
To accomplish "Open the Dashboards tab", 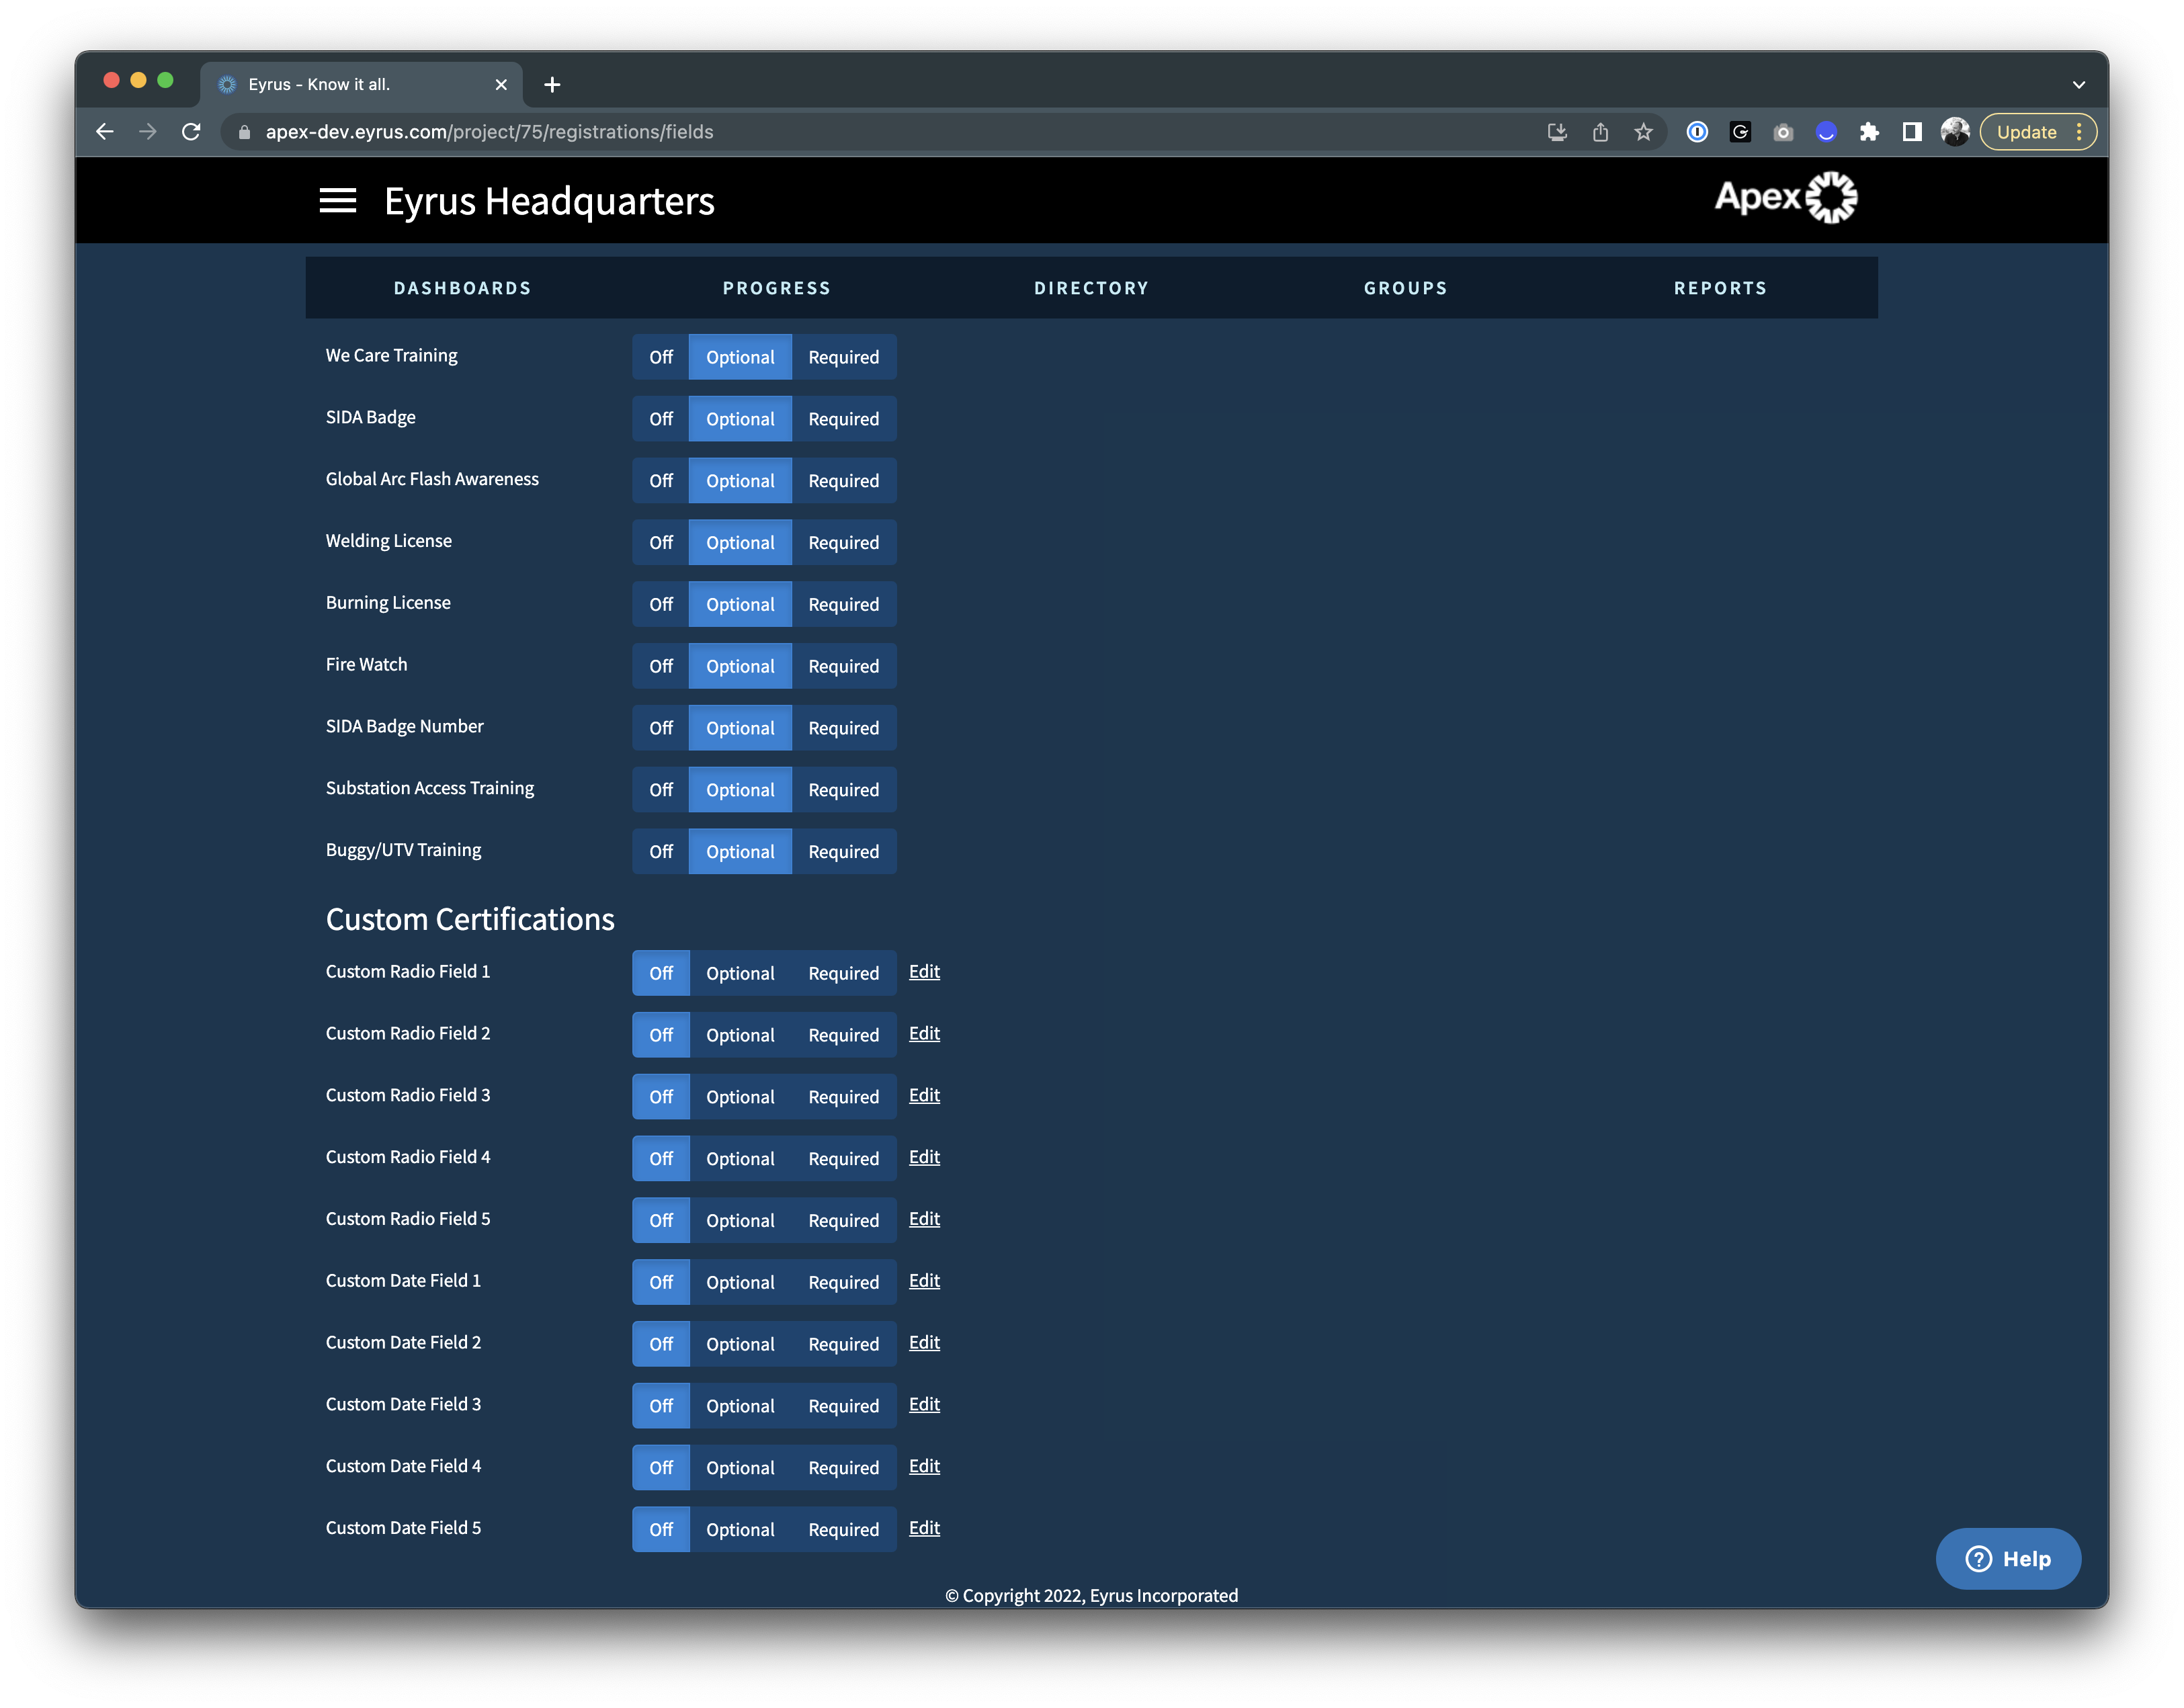I will click(x=462, y=288).
